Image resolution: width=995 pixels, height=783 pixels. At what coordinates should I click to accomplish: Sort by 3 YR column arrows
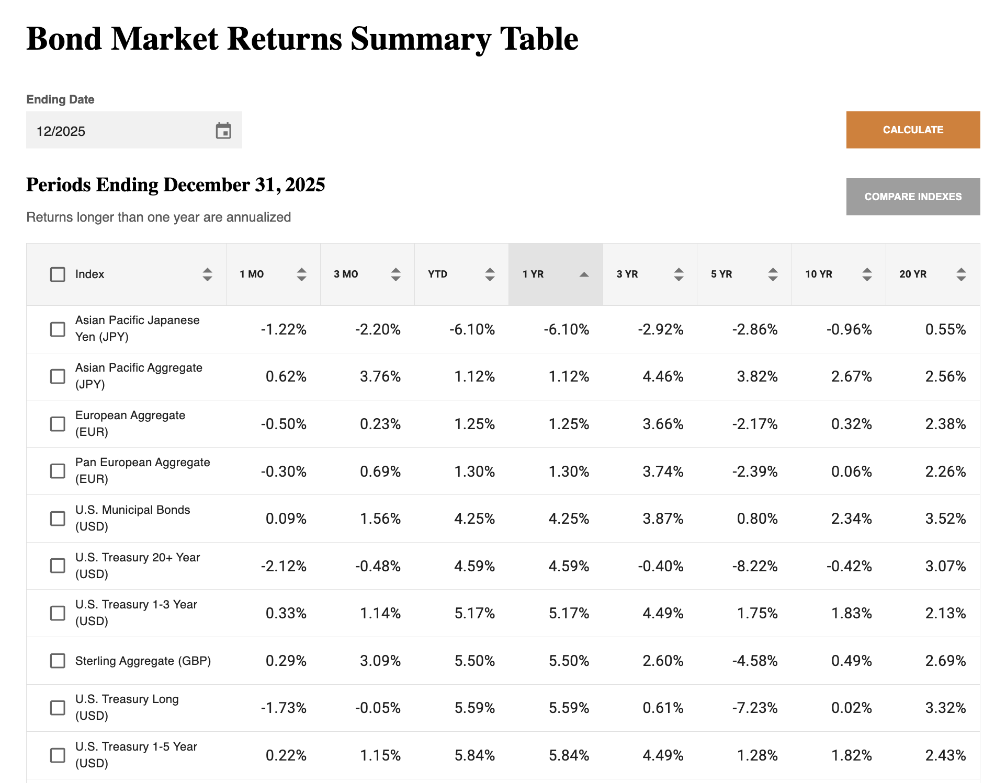679,274
